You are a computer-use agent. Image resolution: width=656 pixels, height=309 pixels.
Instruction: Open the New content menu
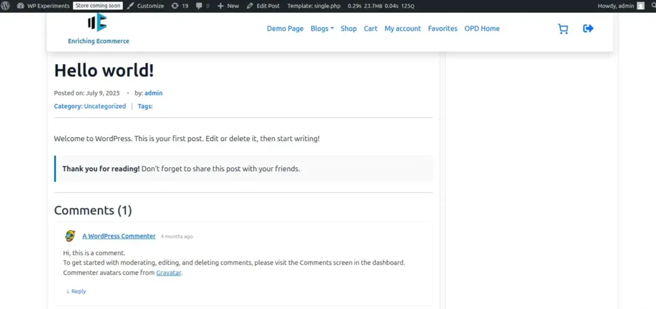(x=228, y=6)
